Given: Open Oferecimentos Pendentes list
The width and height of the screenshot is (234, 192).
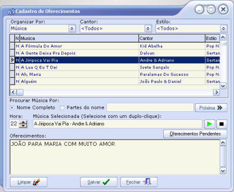Looking at the screenshot, I should (x=195, y=134).
